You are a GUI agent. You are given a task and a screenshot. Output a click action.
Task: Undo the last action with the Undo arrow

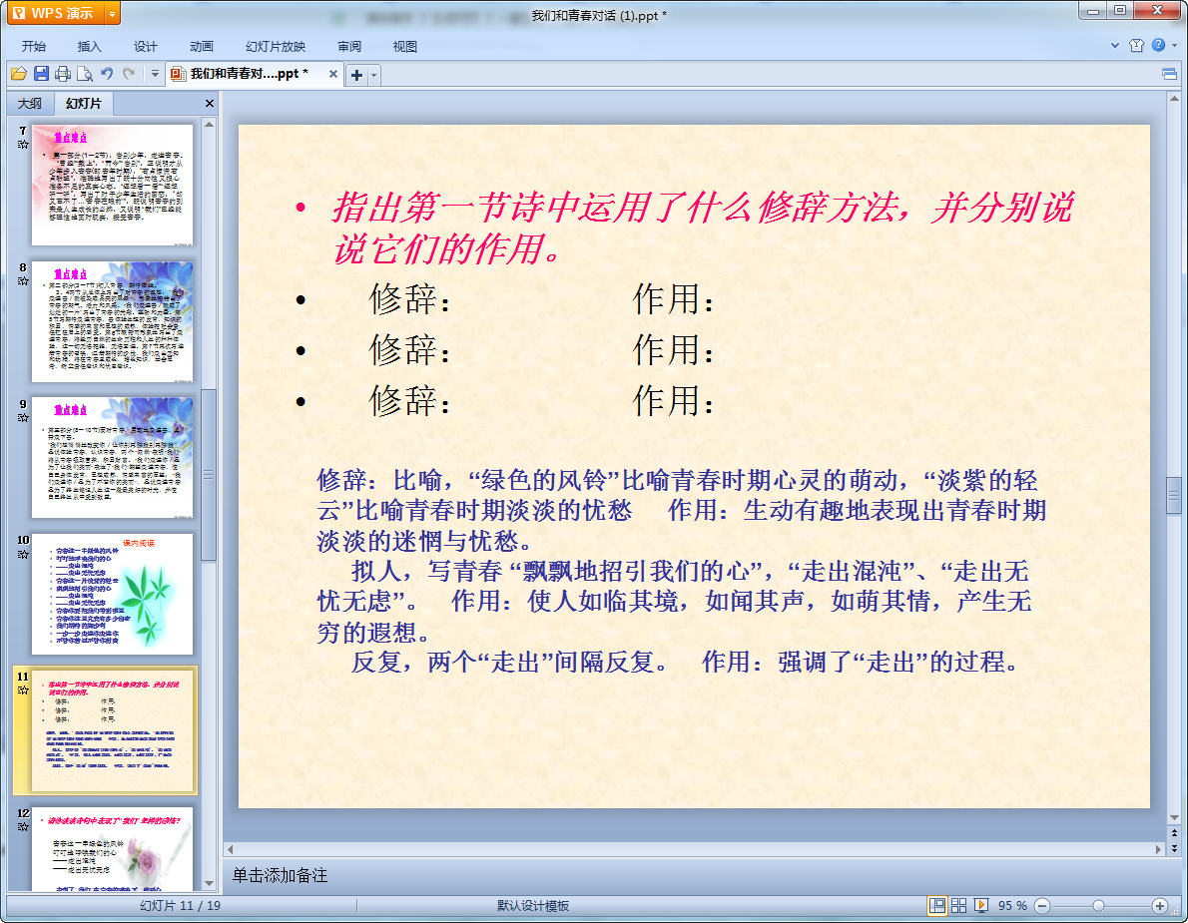[x=107, y=74]
